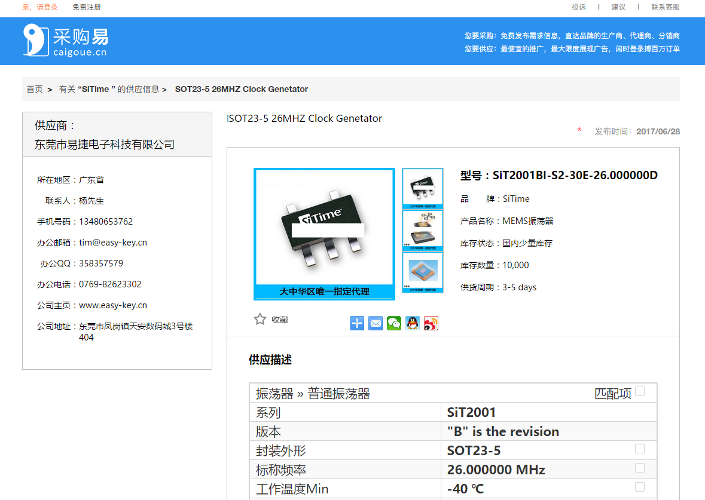Click the caigoue.cn bird logo
Viewport: 705px width, 500px height.
[x=35, y=40]
